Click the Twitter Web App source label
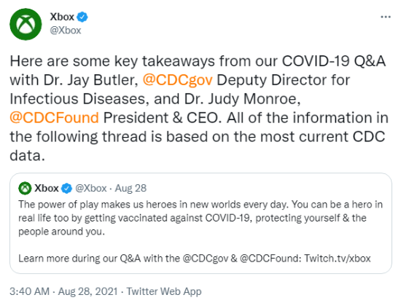 (164, 291)
